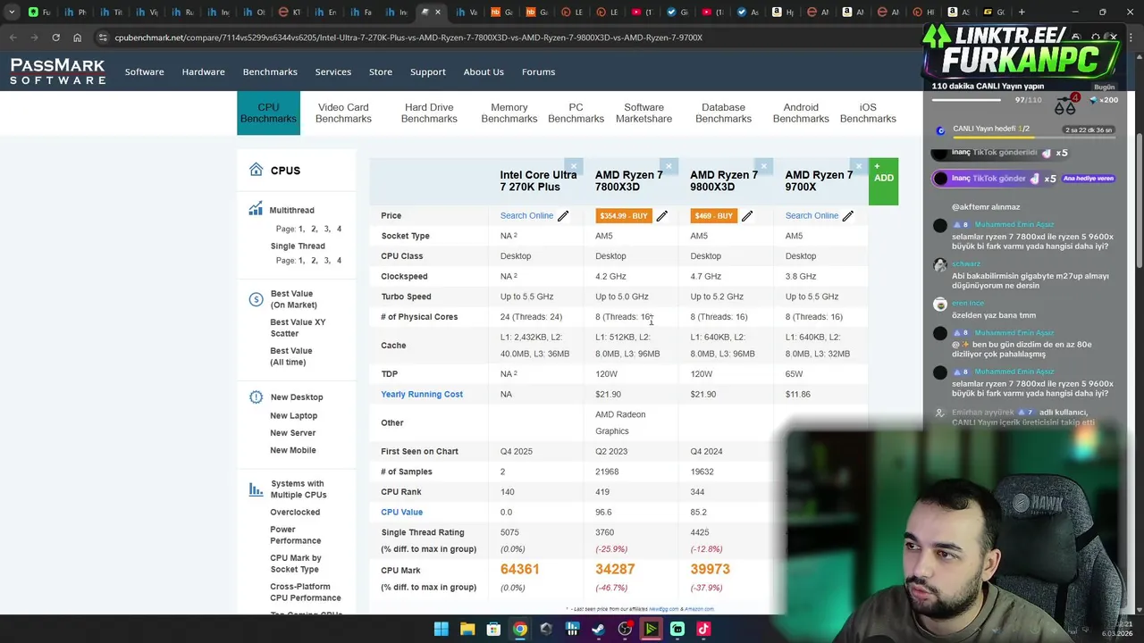Image resolution: width=1144 pixels, height=643 pixels.
Task: Switch to Android Benchmarks tab
Action: (801, 113)
